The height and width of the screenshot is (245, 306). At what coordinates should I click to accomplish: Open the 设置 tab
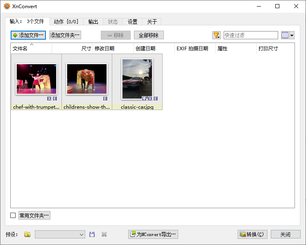tap(132, 22)
